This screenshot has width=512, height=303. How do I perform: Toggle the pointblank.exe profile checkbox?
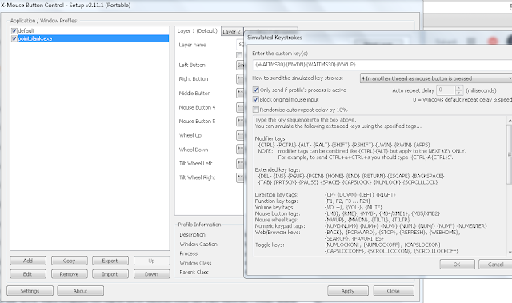pyautogui.click(x=14, y=39)
